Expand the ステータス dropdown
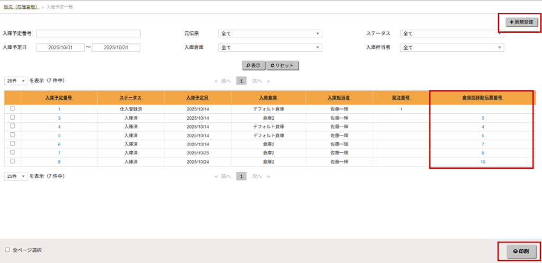 pos(451,34)
